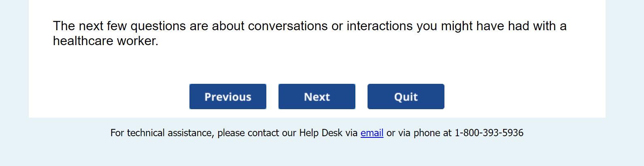Contact support via the email hyperlink
This screenshot has height=166, width=644.
pyautogui.click(x=372, y=133)
